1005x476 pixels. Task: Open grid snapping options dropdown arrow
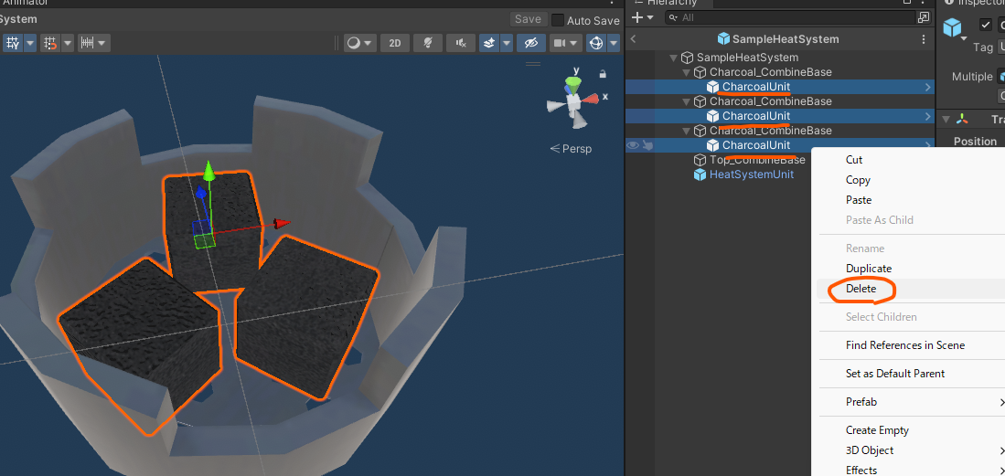click(30, 43)
